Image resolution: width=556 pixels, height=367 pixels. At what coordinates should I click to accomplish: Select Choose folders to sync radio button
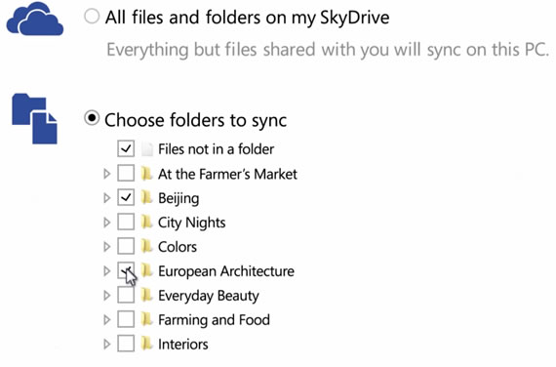tap(92, 118)
